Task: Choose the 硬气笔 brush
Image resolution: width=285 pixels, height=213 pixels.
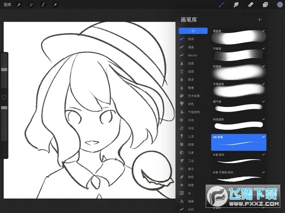Action: 238,107
